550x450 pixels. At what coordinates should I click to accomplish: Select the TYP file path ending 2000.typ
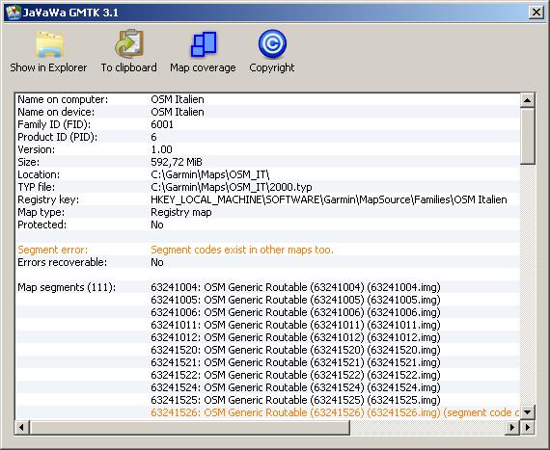coord(232,187)
